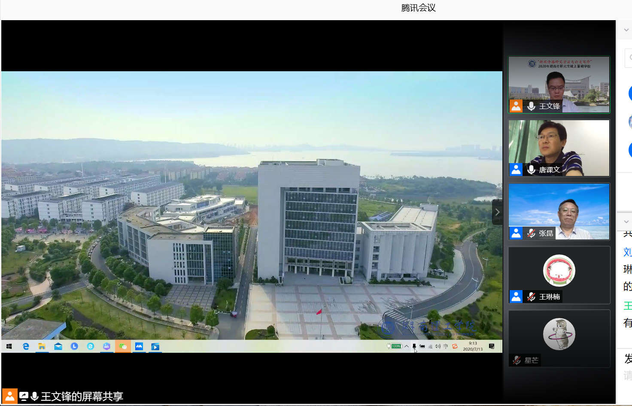Expand the chat section chevron on right
The width and height of the screenshot is (632, 406).
[626, 221]
